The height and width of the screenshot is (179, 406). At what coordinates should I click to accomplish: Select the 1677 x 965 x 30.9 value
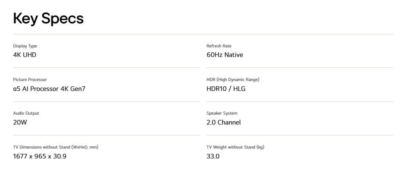[x=40, y=156]
